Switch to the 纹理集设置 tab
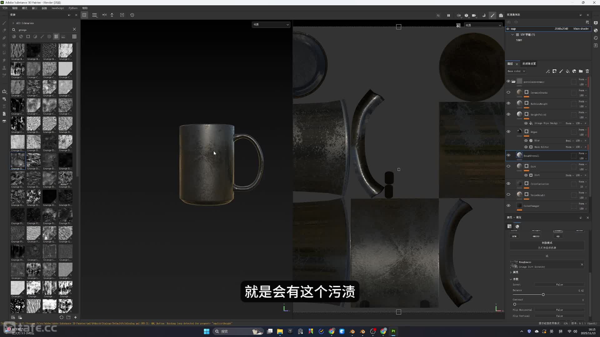600x337 pixels. [529, 64]
